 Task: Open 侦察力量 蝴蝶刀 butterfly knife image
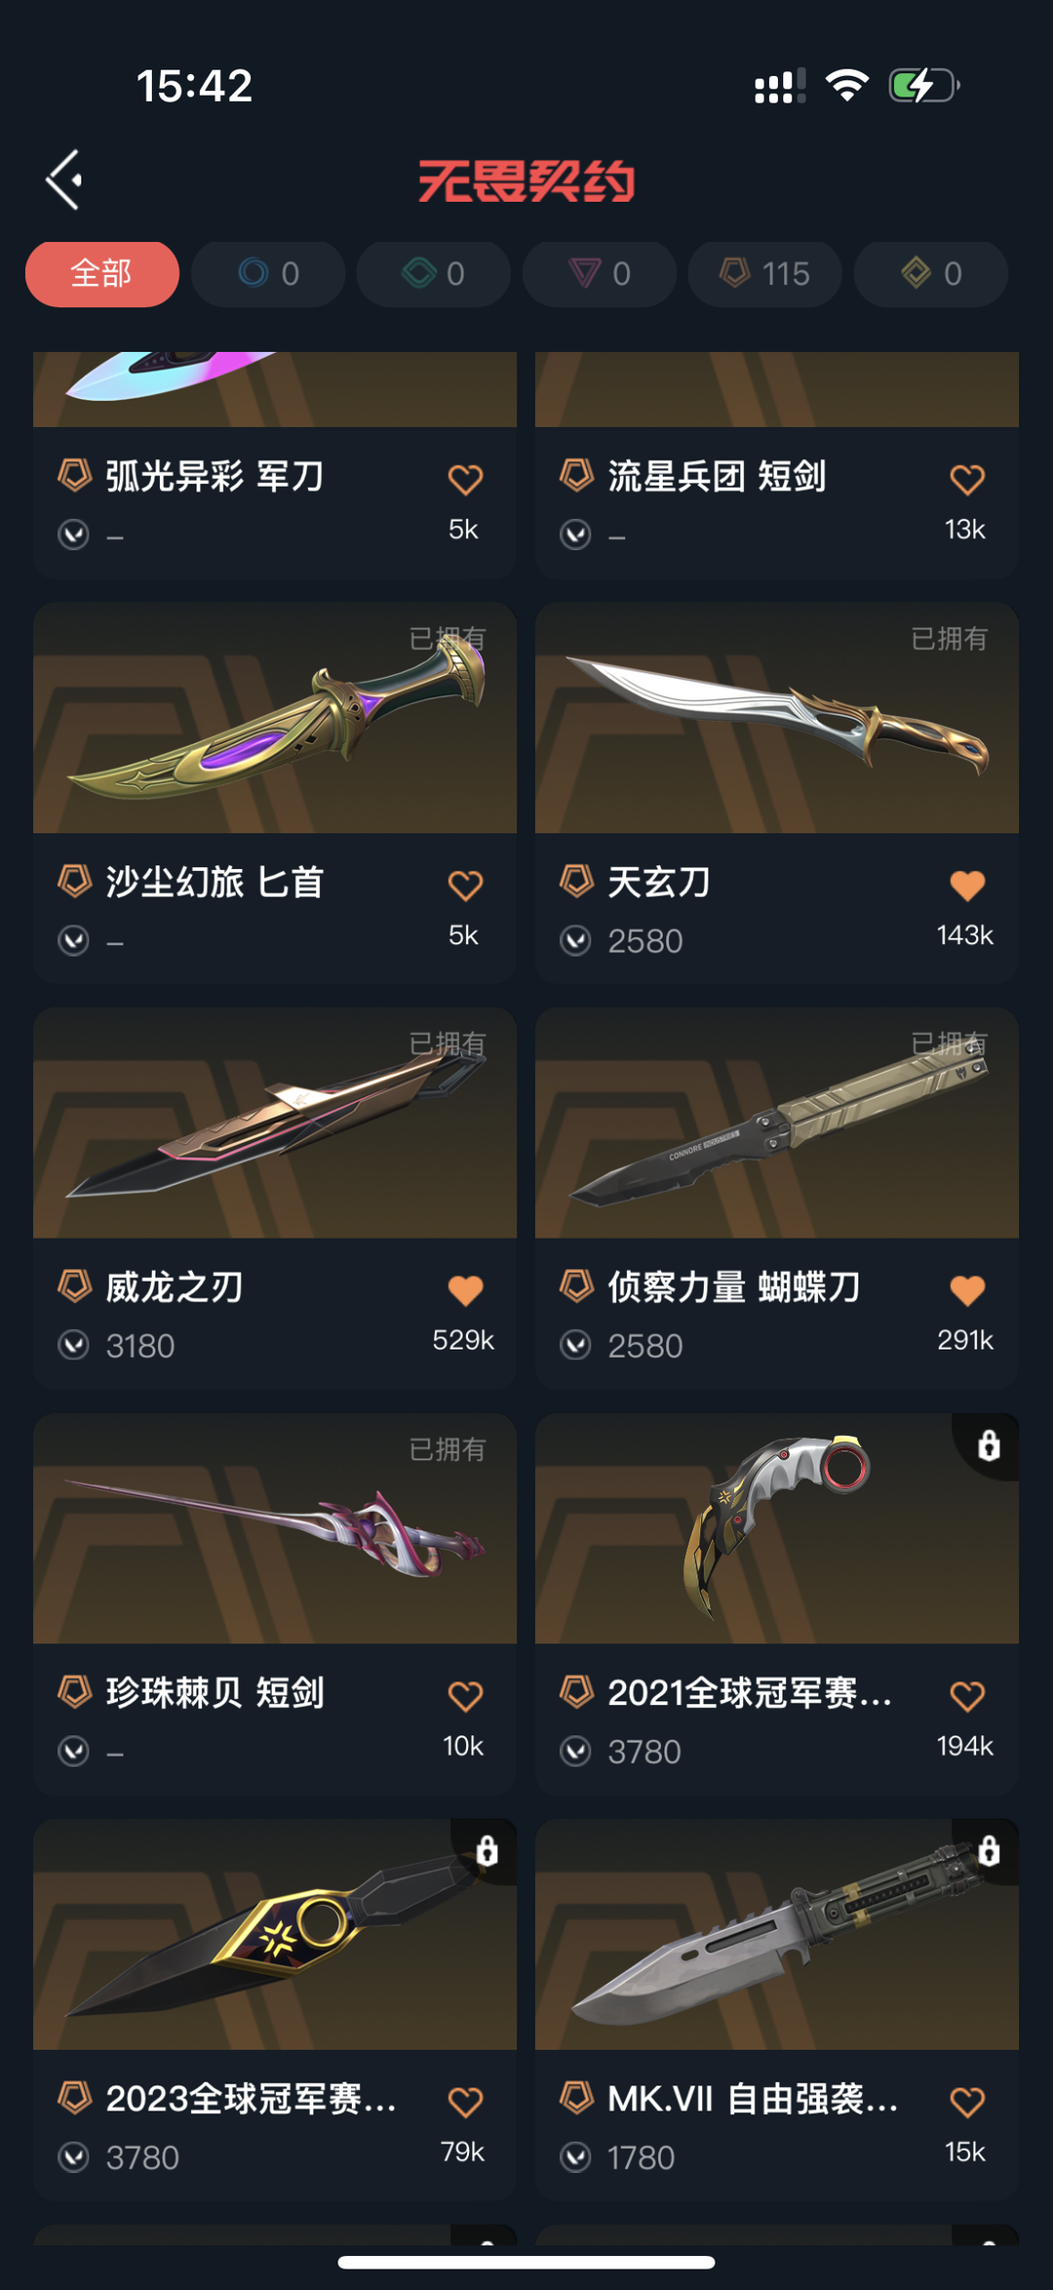click(777, 1123)
